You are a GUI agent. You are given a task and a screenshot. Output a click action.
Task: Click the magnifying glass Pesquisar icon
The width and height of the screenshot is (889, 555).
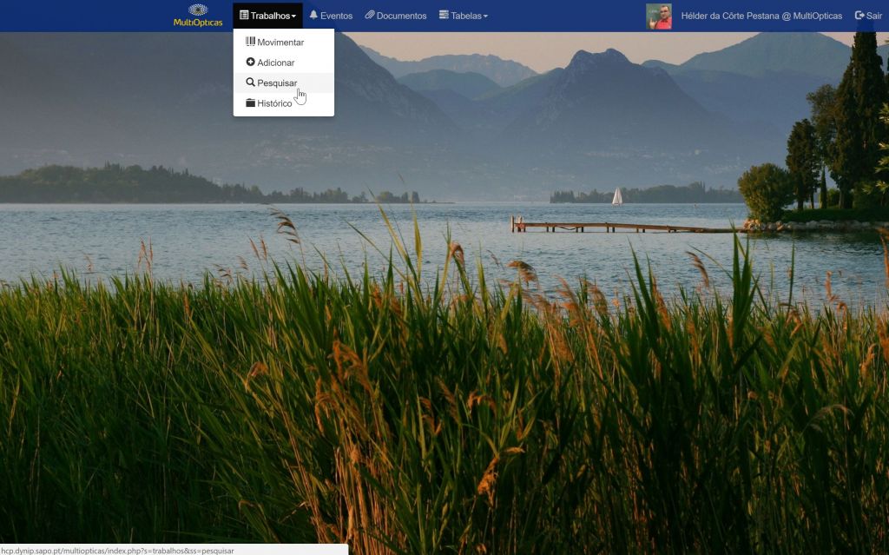point(250,83)
